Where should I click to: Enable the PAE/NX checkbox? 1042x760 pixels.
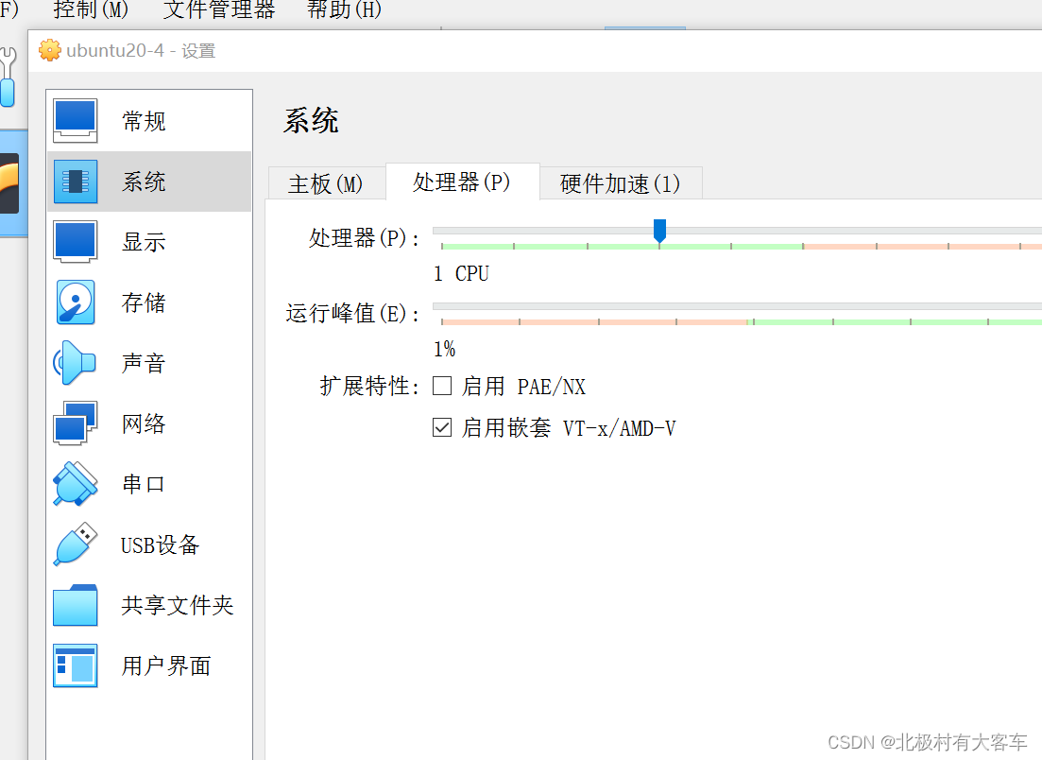[442, 386]
